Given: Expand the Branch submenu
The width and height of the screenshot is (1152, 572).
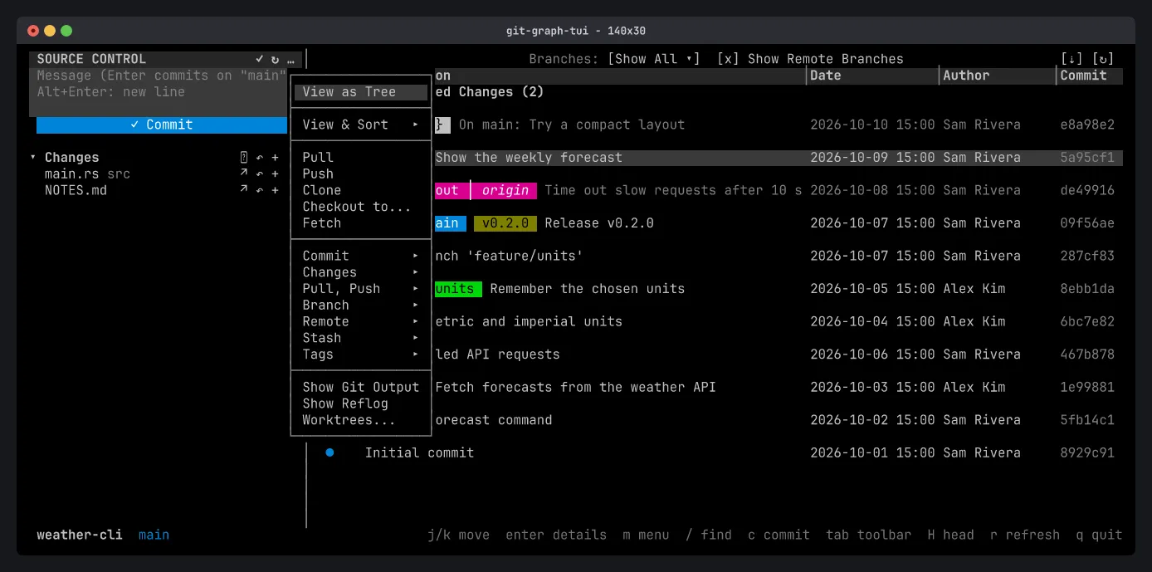Looking at the screenshot, I should click(361, 306).
